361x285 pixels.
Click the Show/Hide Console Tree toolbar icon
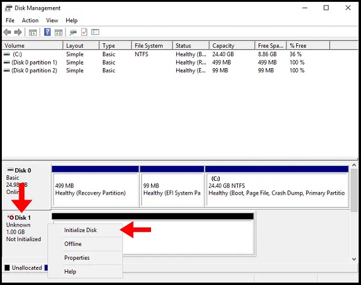32,33
